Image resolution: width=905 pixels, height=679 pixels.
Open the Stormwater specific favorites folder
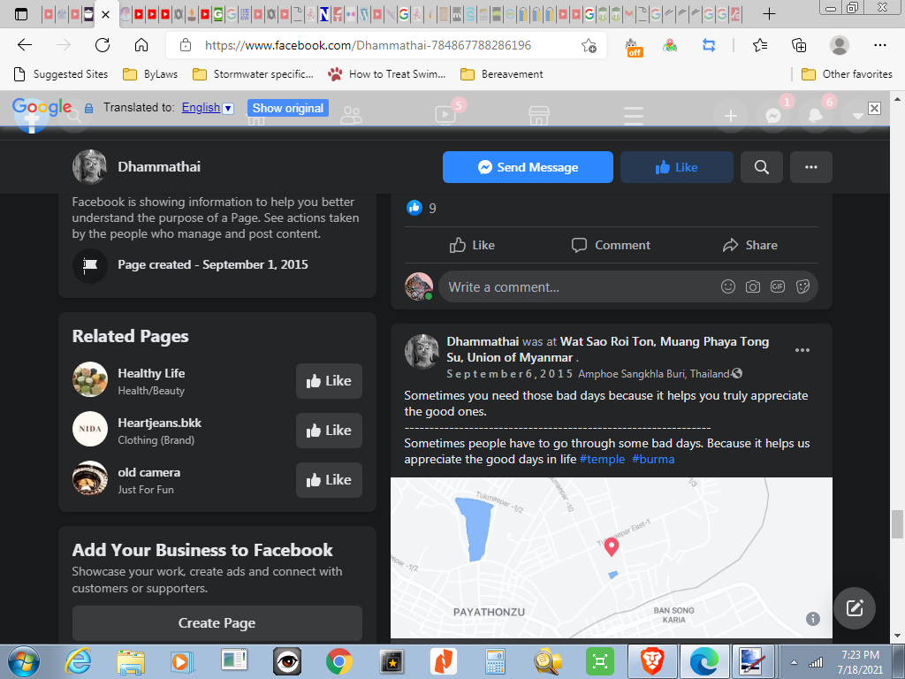pos(253,74)
